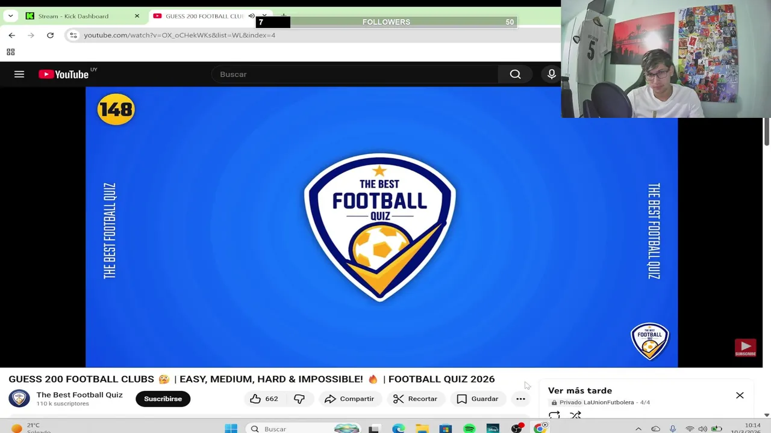The width and height of the screenshot is (771, 433).
Task: Click the red Subscribe watermark in video
Action: click(745, 348)
